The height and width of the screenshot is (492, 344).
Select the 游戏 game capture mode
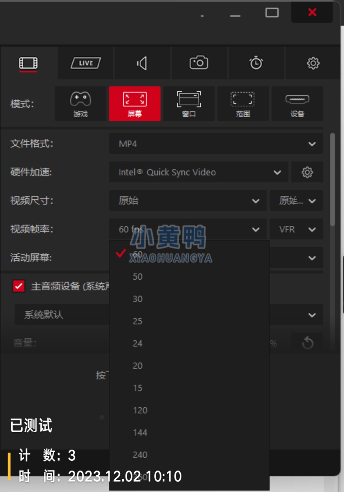coord(81,104)
